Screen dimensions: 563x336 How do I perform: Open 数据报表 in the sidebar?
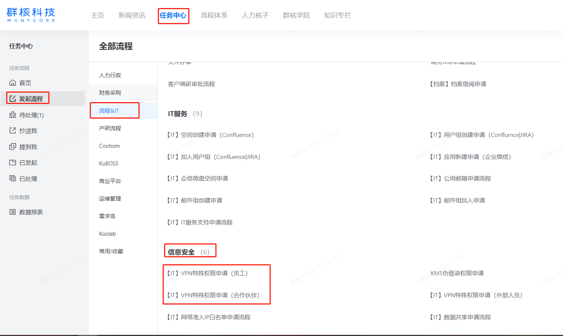(x=31, y=212)
